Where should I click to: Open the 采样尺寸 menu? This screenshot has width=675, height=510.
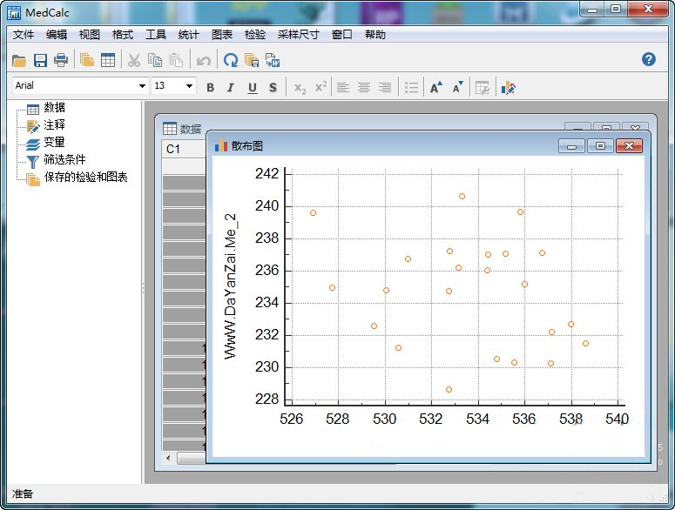pos(299,35)
